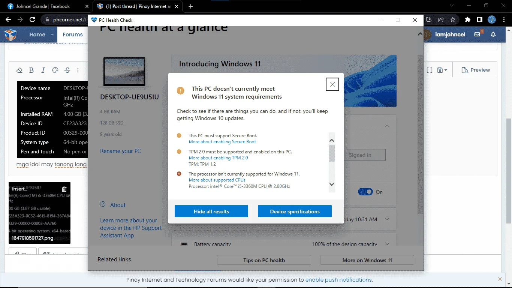The width and height of the screenshot is (512, 288).
Task: Click the Preview button
Action: (476, 70)
